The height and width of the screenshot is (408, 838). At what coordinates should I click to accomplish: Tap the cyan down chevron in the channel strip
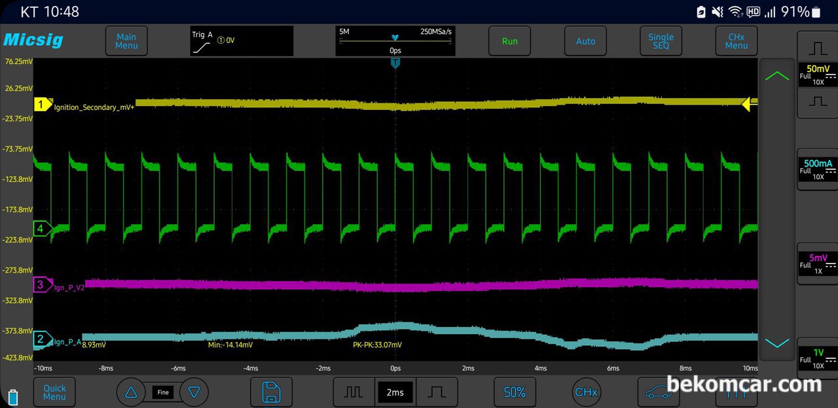click(x=777, y=343)
